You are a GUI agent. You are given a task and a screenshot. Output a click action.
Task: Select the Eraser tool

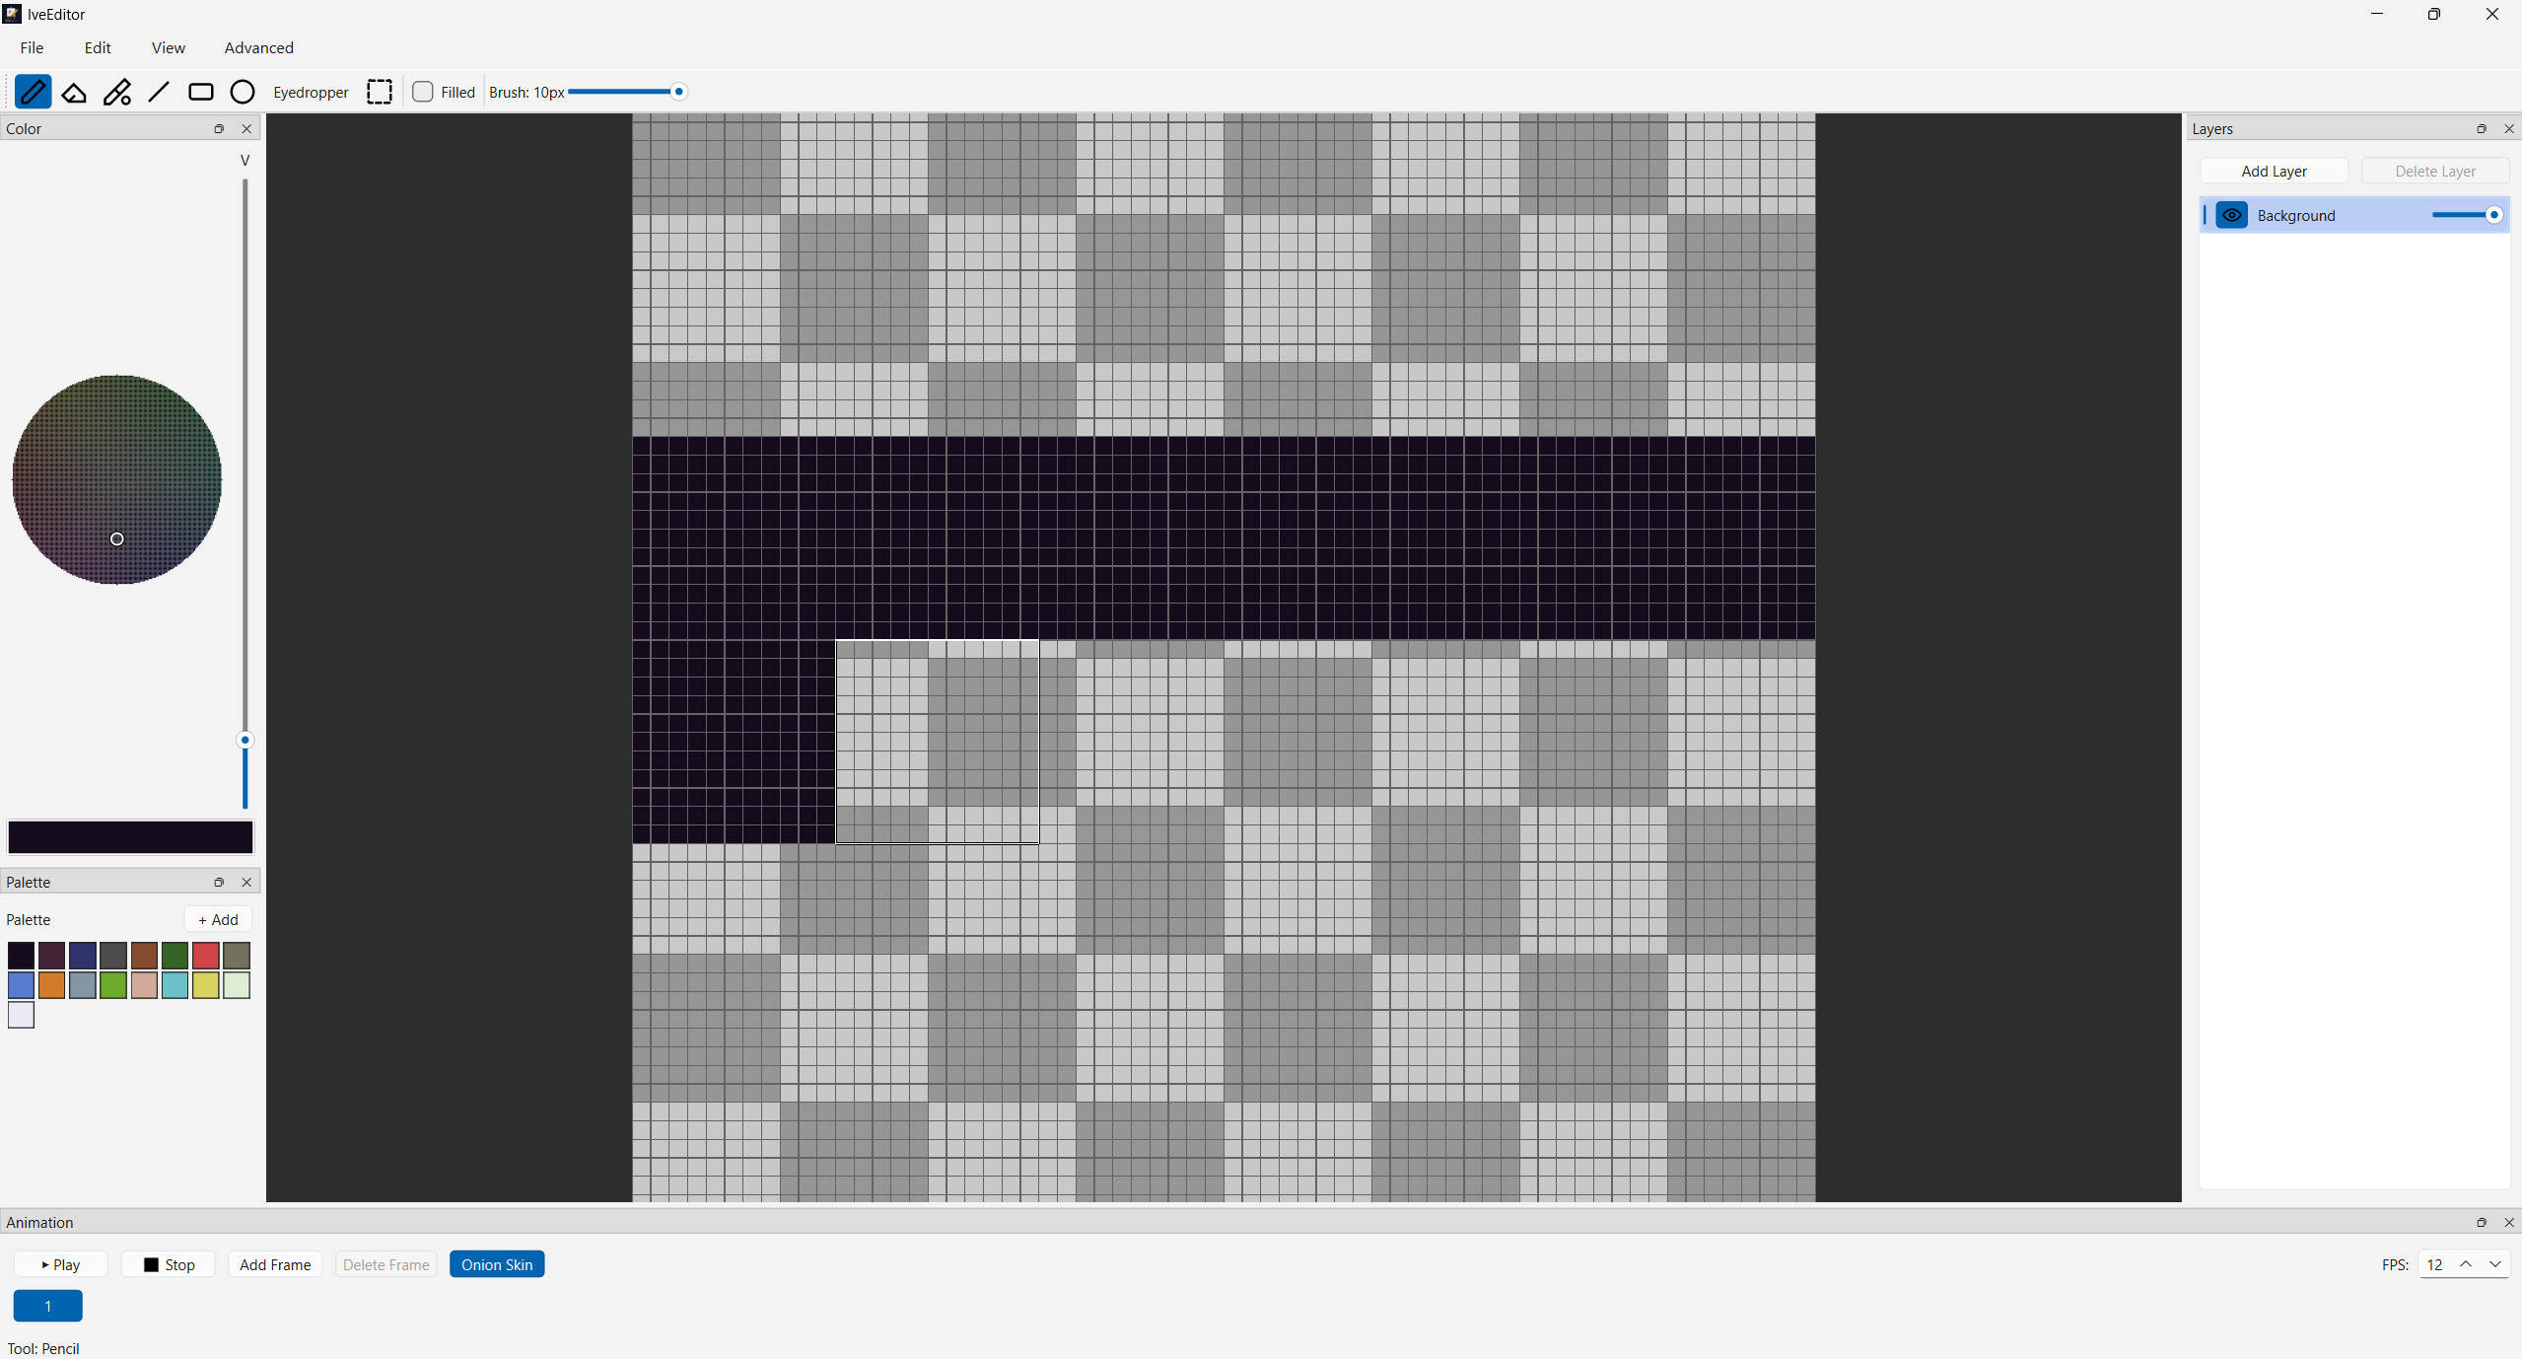pos(74,92)
